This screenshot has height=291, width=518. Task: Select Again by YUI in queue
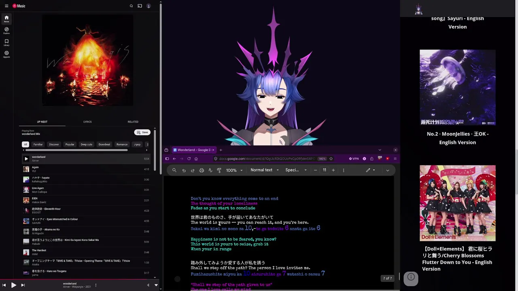pos(86,169)
